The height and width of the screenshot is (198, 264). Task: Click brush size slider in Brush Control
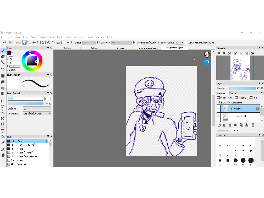point(25,99)
